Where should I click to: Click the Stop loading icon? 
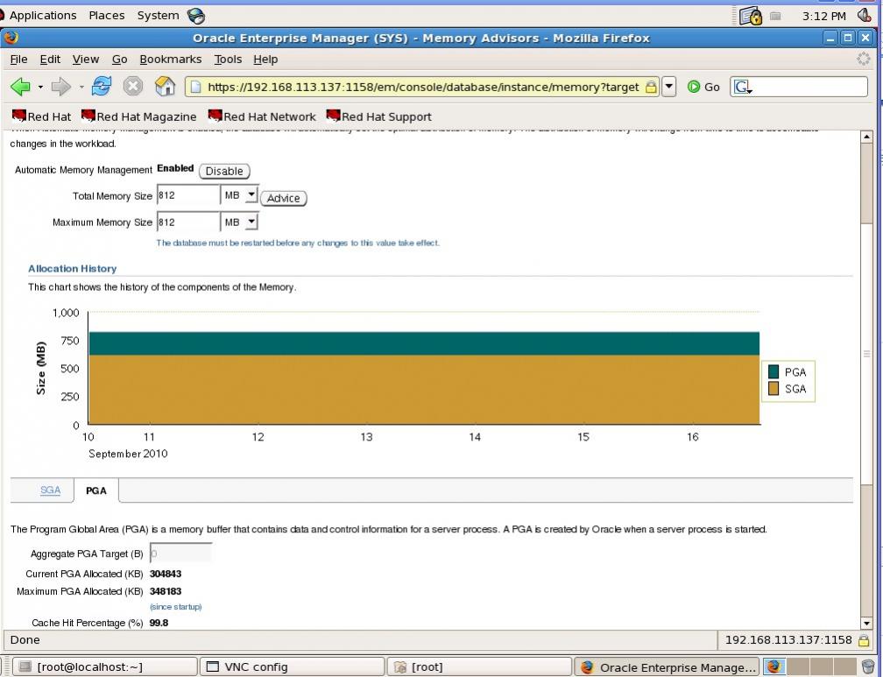pyautogui.click(x=133, y=86)
